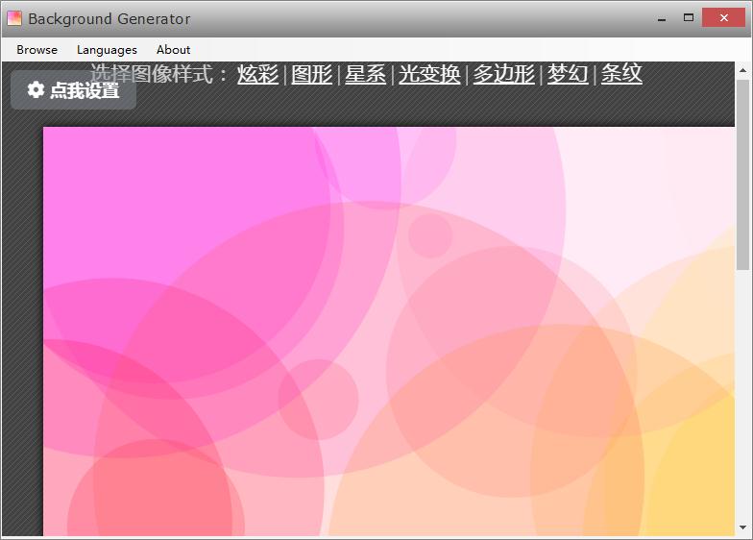The image size is (753, 540).
Task: Select the 炫彩 image style
Action: pyautogui.click(x=257, y=74)
